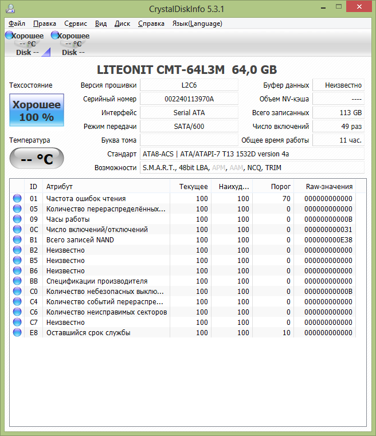Click Всего записанных value 113 GB
Image resolution: width=376 pixels, height=436 pixels.
338,113
